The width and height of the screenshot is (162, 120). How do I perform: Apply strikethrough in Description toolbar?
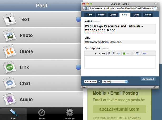[x=104, y=53]
